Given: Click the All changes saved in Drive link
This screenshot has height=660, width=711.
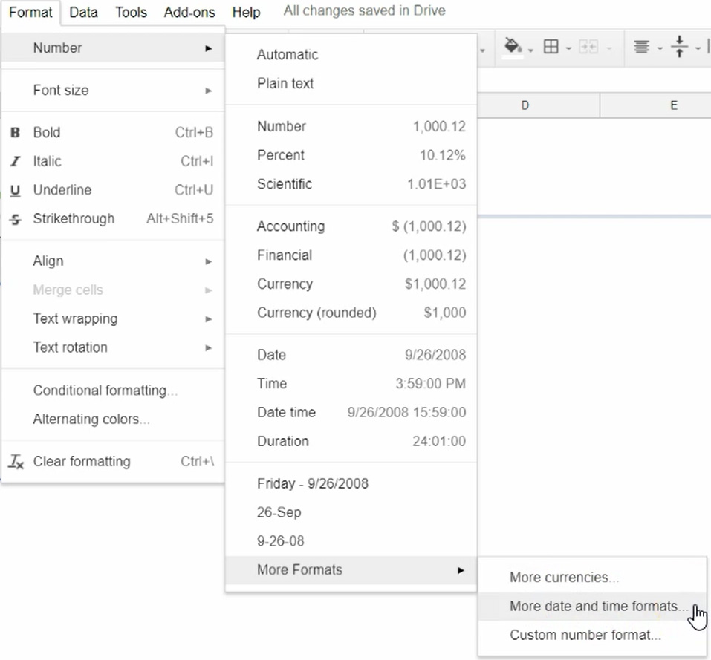Looking at the screenshot, I should pos(363,10).
